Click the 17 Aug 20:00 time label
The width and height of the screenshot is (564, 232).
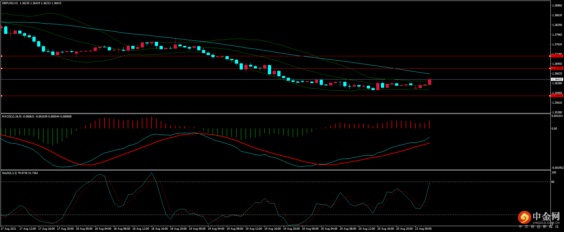tap(65, 229)
